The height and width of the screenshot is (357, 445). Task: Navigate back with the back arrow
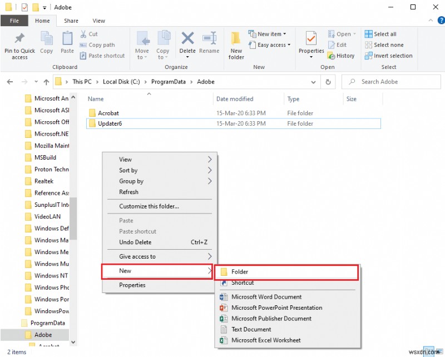[9, 81]
